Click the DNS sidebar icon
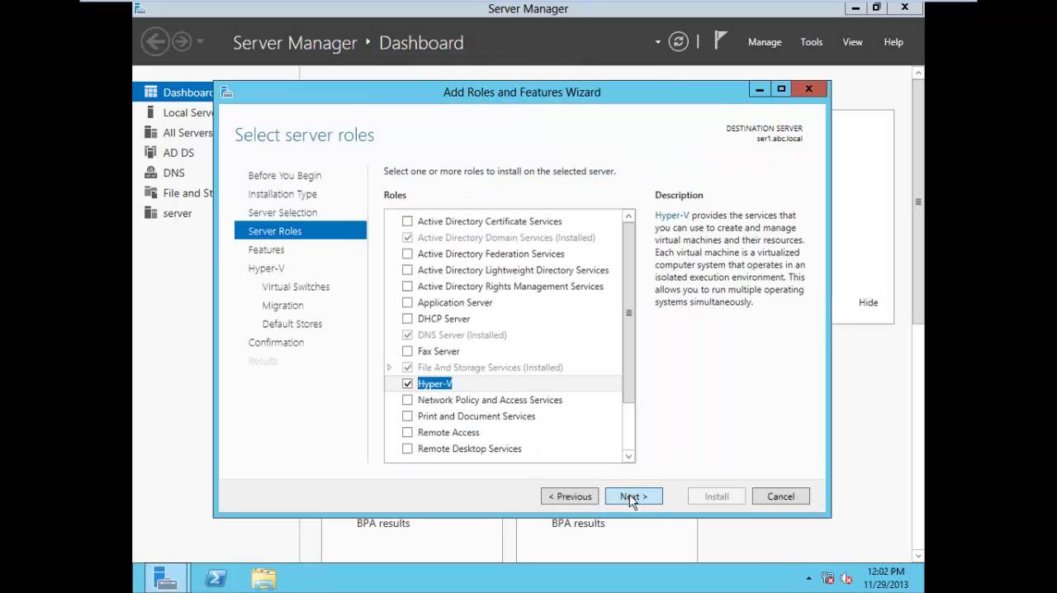Image resolution: width=1057 pixels, height=593 pixels. coord(150,173)
